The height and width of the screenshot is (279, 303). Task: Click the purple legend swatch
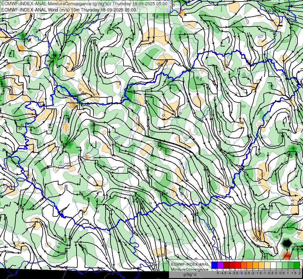click(x=220, y=265)
